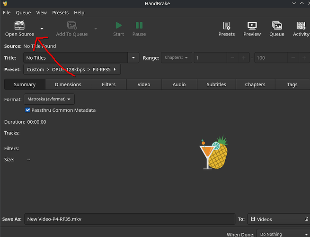The height and width of the screenshot is (237, 310).
Task: Click the HandBrake title bar app icon
Action: tap(5, 4)
